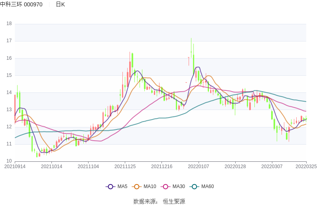Click the 20210914 date axis label
Screen dimensions: 319x206
pos(15,167)
